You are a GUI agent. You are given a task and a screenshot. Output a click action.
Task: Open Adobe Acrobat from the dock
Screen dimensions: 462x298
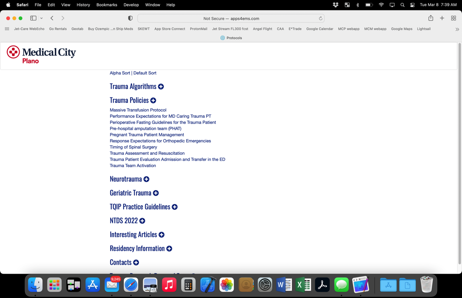tap(322, 285)
